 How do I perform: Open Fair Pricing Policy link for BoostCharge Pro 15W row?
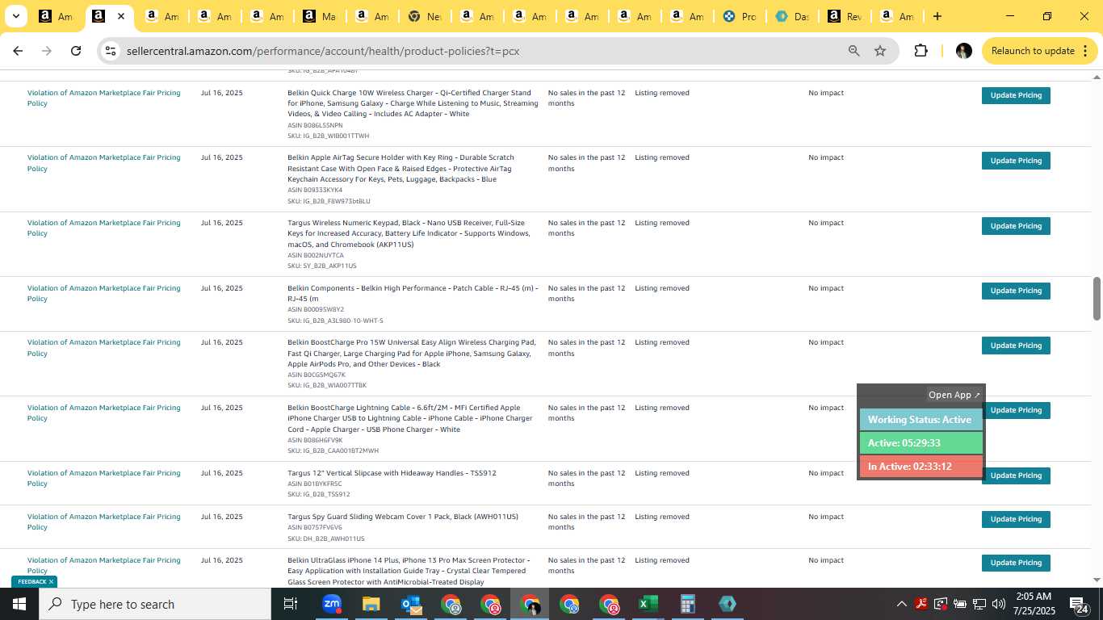tap(104, 348)
